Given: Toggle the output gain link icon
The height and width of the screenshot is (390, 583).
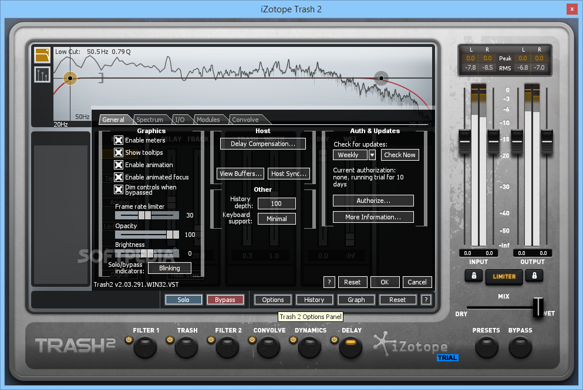Looking at the screenshot, I should coord(534,276).
